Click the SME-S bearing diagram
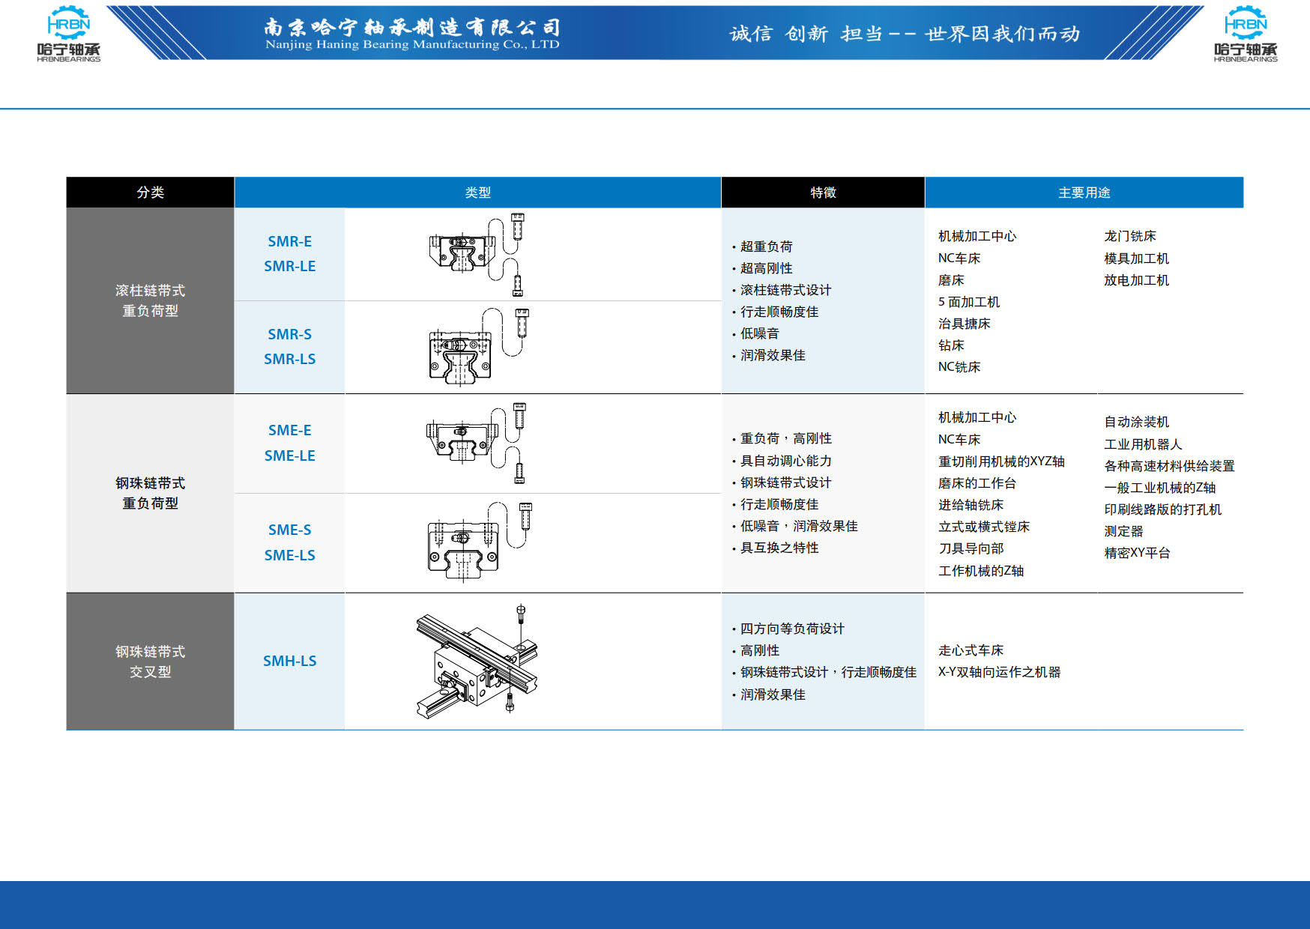1310x929 pixels. (480, 541)
